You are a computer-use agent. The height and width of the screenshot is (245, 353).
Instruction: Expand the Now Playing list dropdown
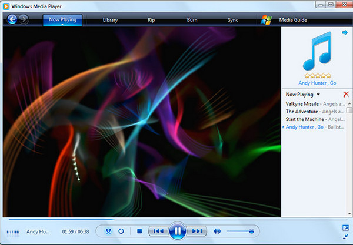[x=318, y=95]
